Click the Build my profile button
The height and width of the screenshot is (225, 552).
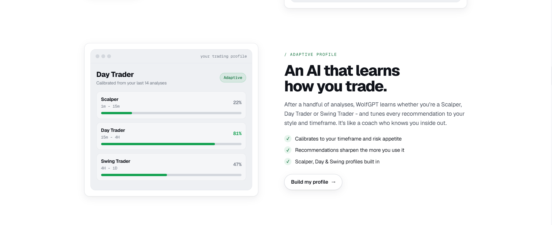[x=313, y=182]
